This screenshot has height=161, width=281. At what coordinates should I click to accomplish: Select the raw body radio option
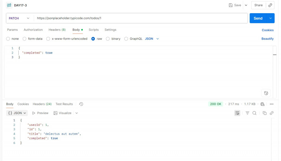click(93, 39)
